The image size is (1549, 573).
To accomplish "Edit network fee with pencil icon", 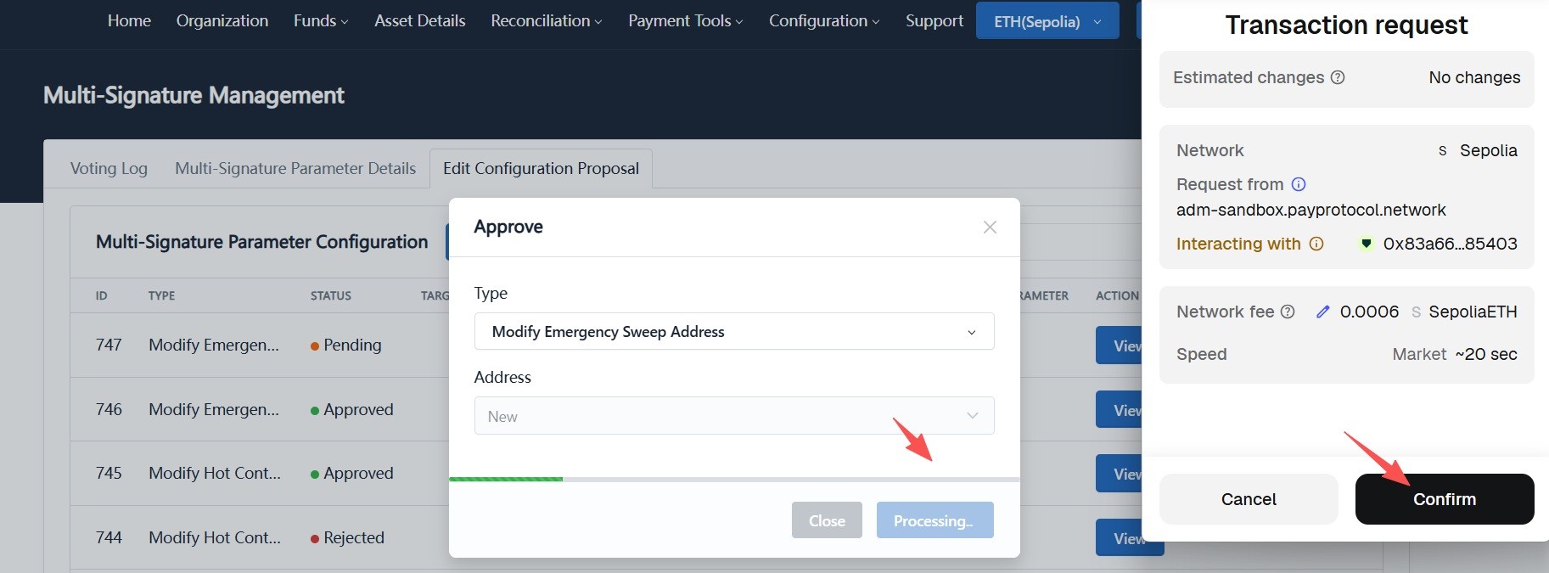I will [x=1322, y=312].
